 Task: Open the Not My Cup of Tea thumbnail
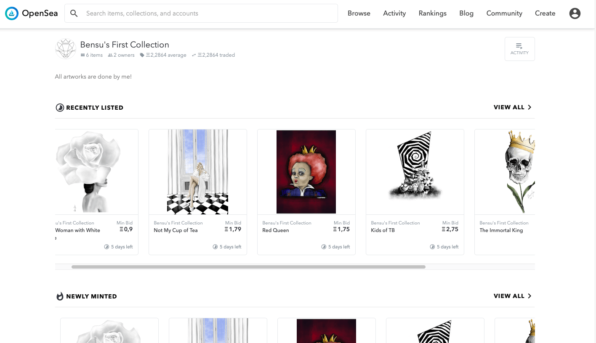point(198,171)
